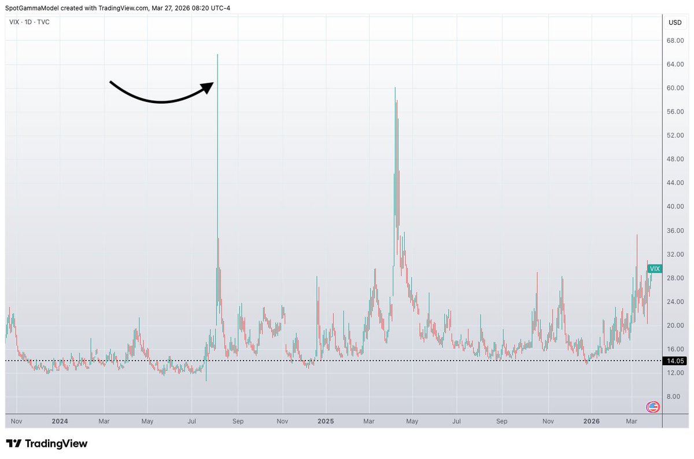The height and width of the screenshot is (459, 694).
Task: Click the 12.00 price axis label
Action: (x=675, y=373)
